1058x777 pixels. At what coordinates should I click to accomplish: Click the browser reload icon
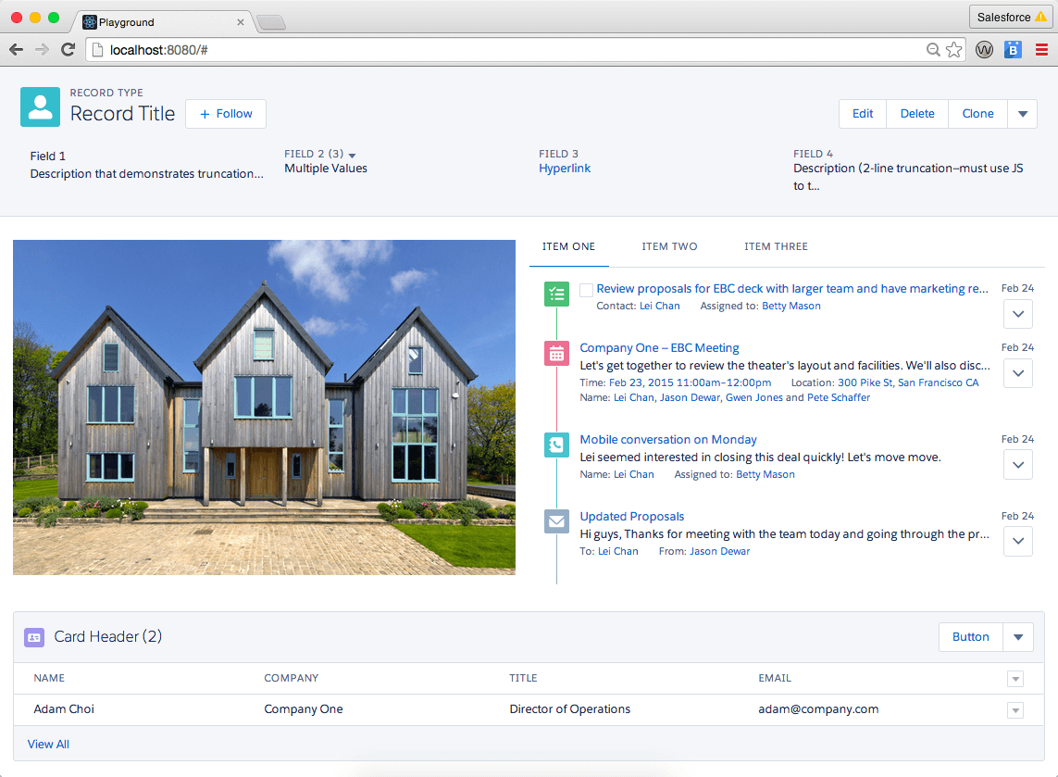coord(68,49)
